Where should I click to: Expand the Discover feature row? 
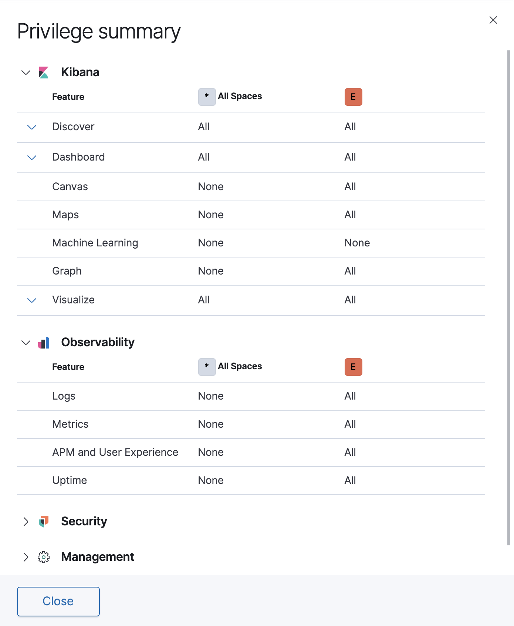coord(31,127)
